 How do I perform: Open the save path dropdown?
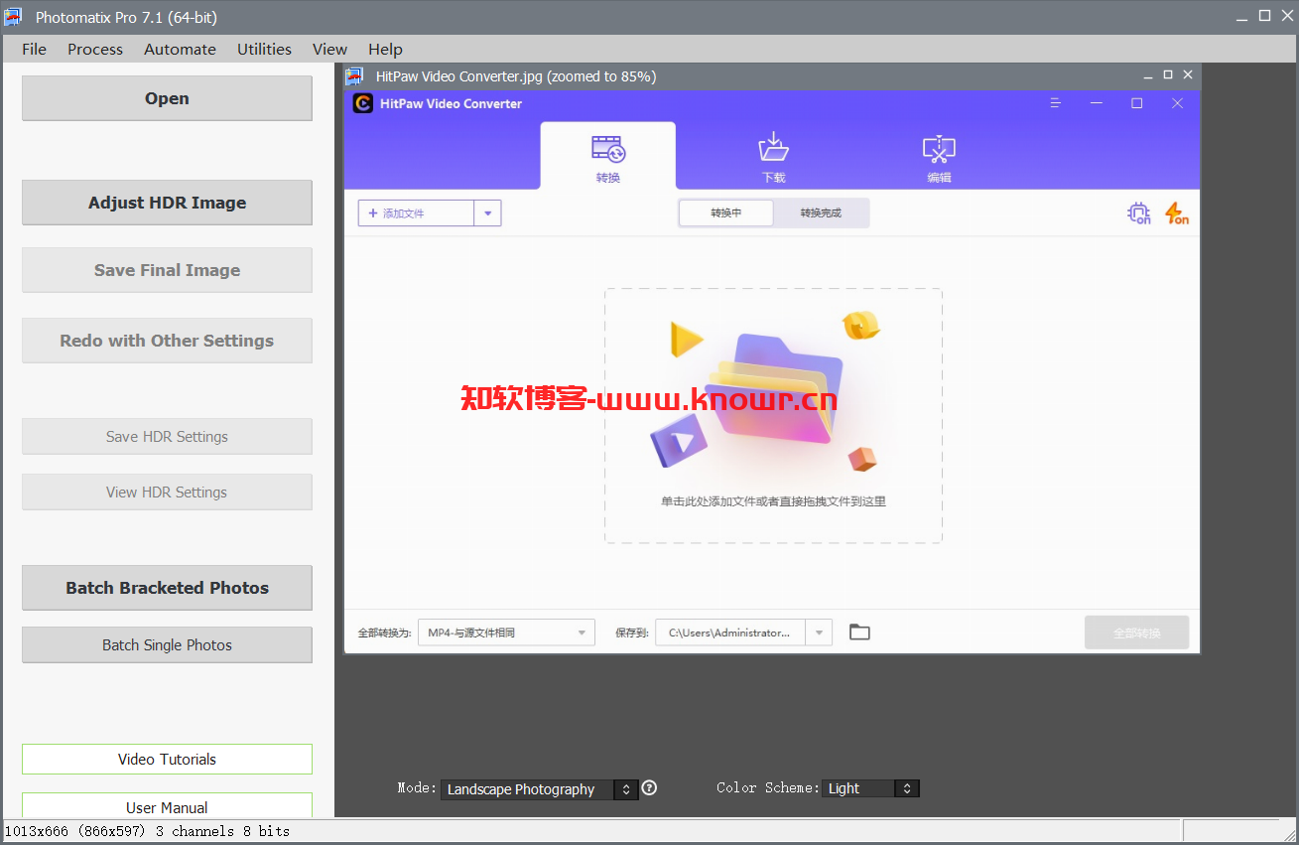click(819, 633)
